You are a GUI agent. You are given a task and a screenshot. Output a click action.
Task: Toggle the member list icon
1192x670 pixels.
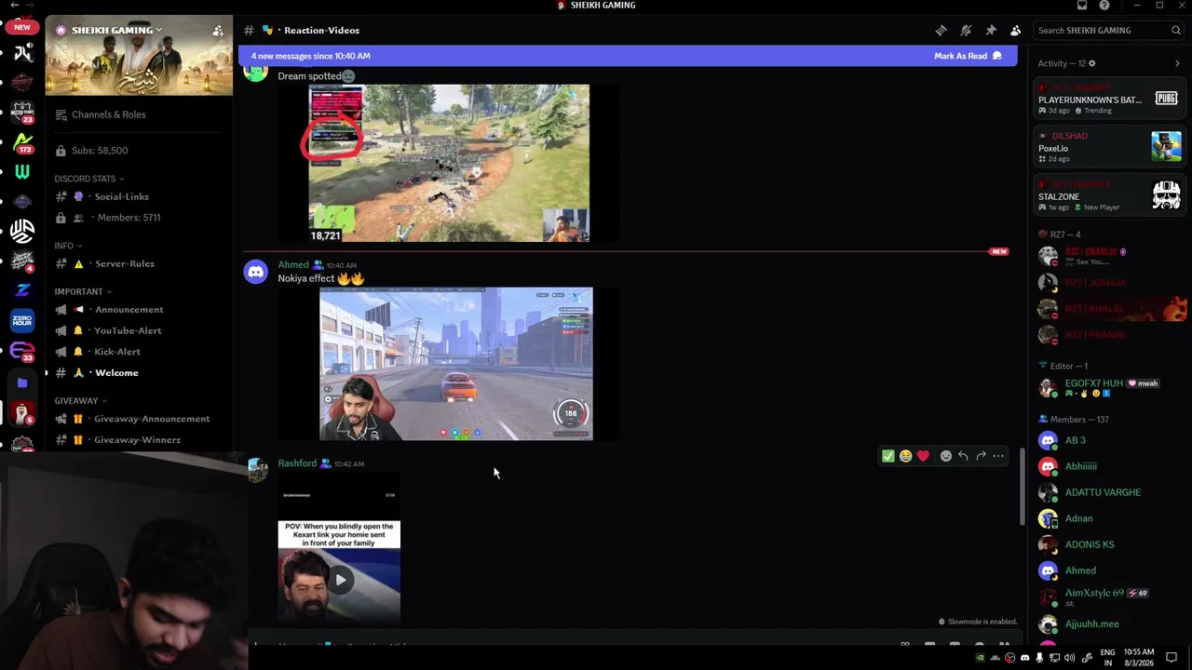[1016, 31]
